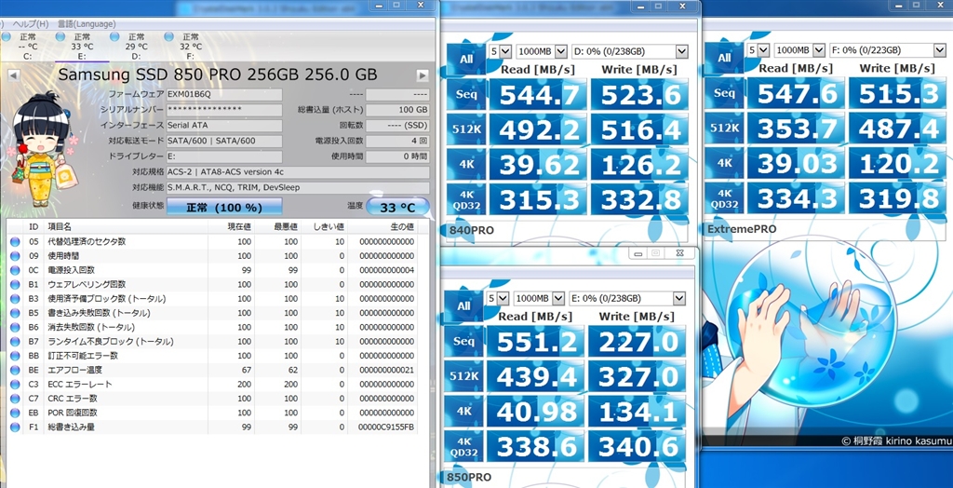
Task: Click status icon for row C3 ECC エラーレート
Action: click(x=15, y=384)
